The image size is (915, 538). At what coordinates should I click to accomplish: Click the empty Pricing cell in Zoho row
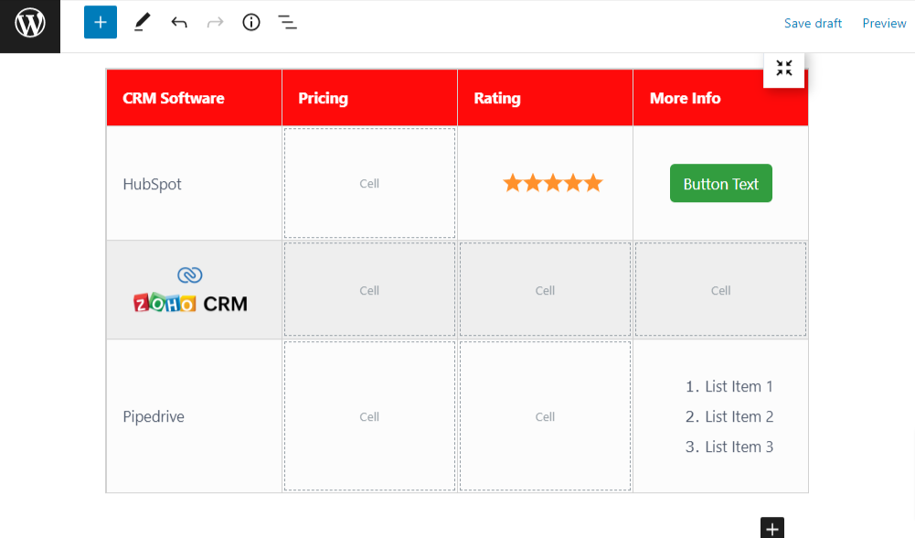pos(369,290)
